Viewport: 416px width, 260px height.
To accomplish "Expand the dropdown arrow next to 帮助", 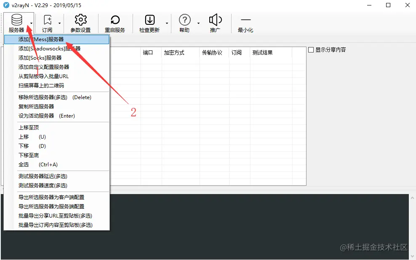I will tap(198, 23).
